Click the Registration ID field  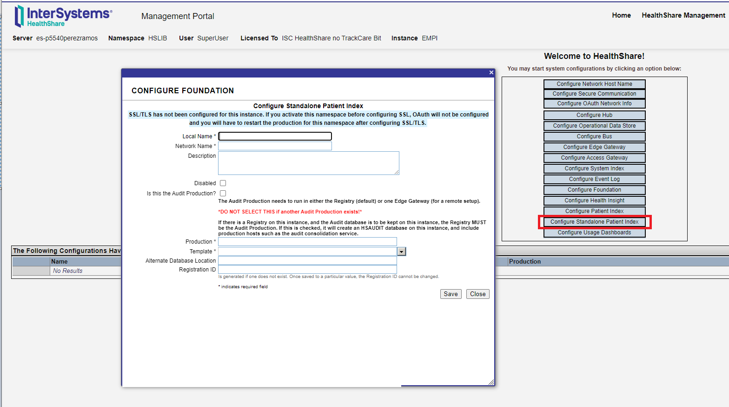pos(307,270)
